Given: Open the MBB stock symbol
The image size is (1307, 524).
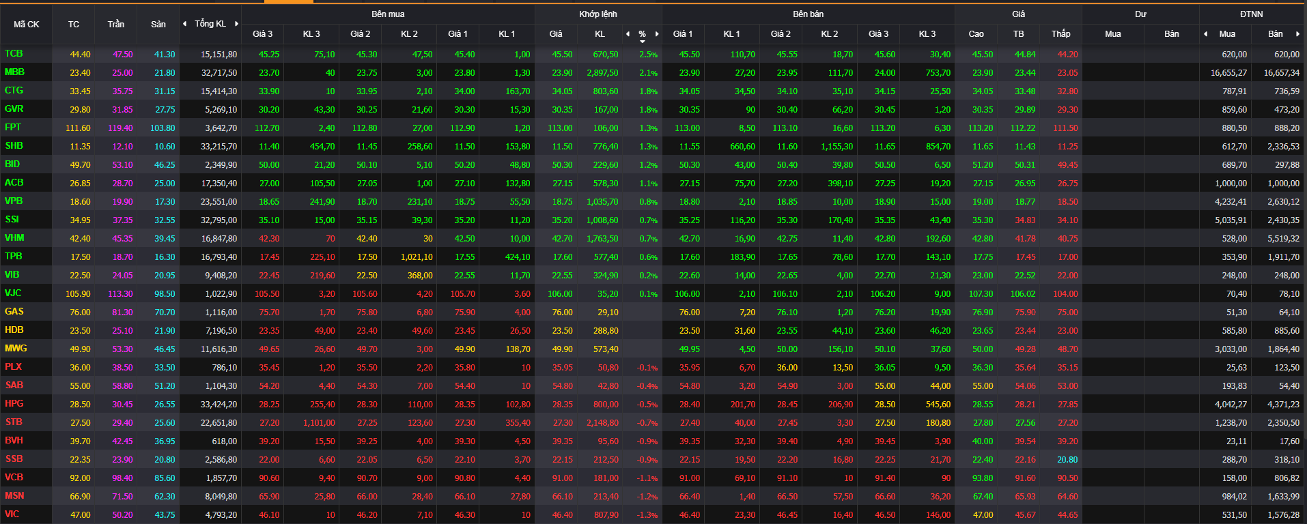Looking at the screenshot, I should tap(14, 72).
